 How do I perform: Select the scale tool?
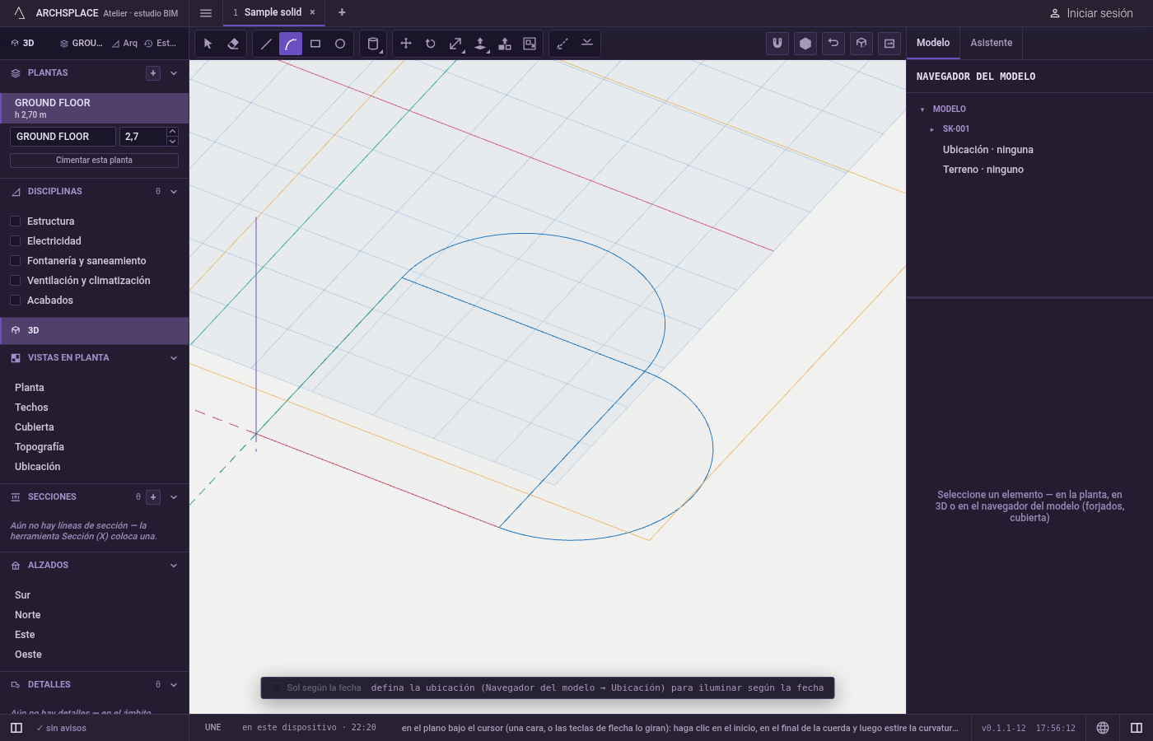455,44
